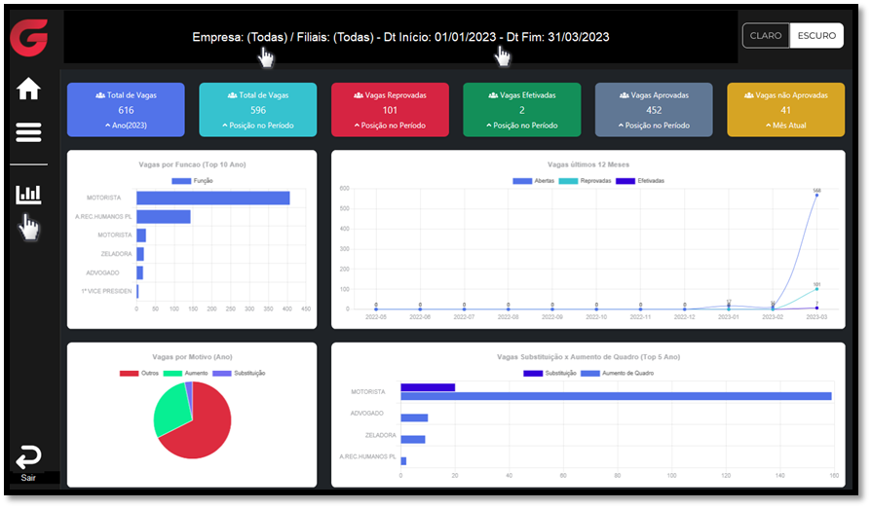
Task: Toggle Outros legend in Vagas por Motivo
Action: [139, 374]
